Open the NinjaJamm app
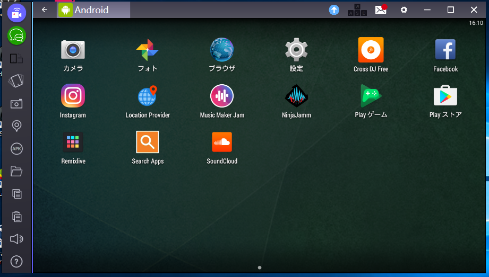This screenshot has width=489, height=277. 296,96
